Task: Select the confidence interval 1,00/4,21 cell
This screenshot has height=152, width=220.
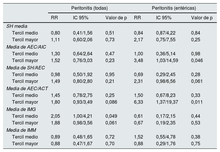Action: pos(82,116)
